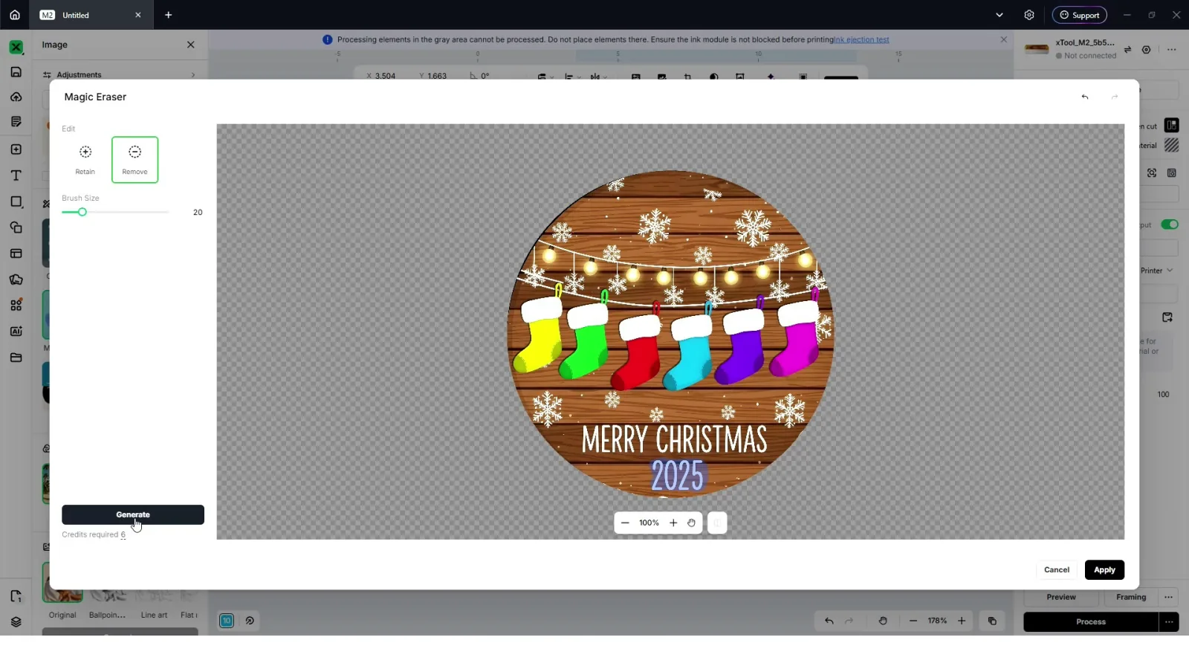Viewport: 1189px width, 669px height.
Task: Click the Brush Size value 20
Action: pyautogui.click(x=198, y=212)
